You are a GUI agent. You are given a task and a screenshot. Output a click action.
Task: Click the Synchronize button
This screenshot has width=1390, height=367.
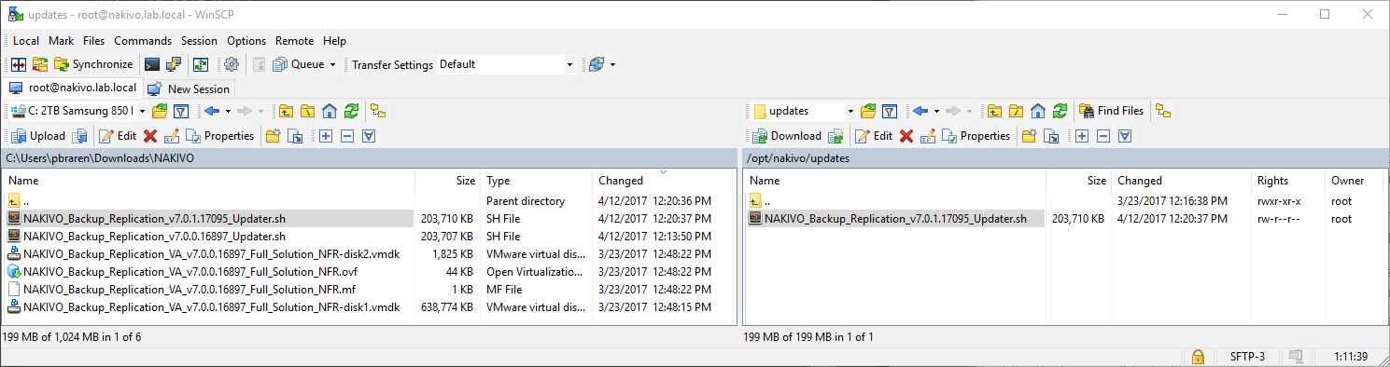click(x=93, y=64)
